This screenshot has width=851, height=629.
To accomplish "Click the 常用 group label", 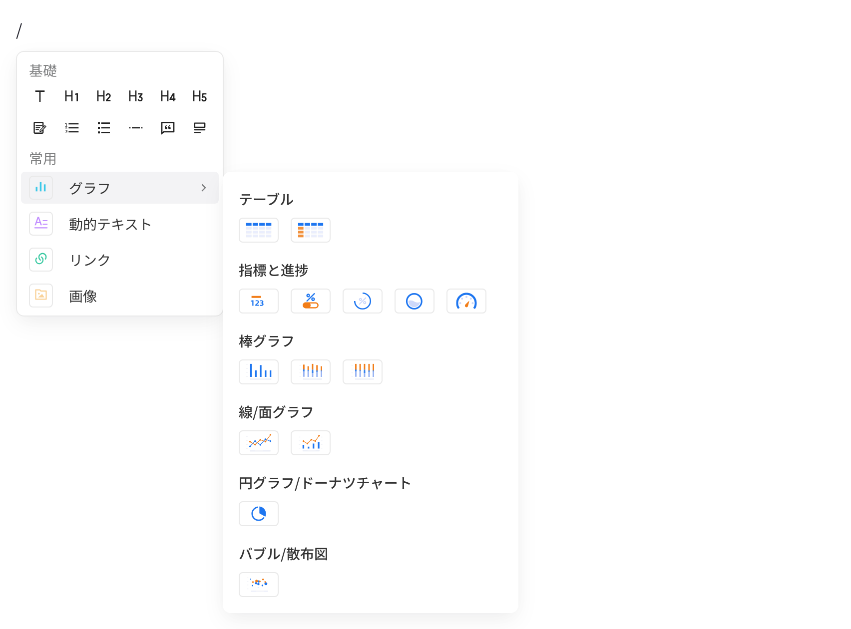I will click(43, 159).
